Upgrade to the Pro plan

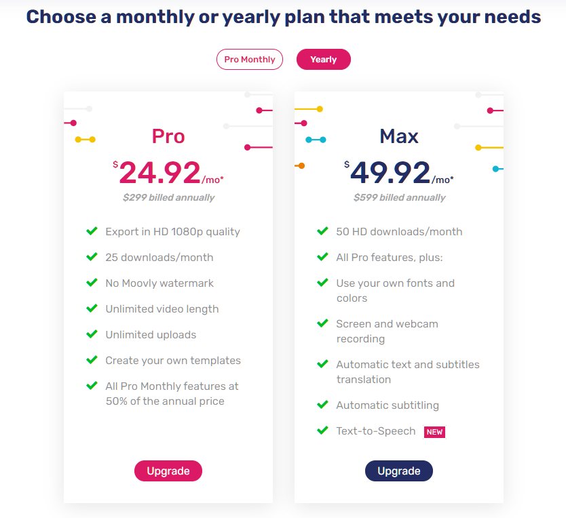click(168, 471)
